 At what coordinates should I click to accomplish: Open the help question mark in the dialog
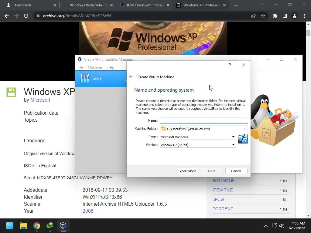pyautogui.click(x=230, y=65)
